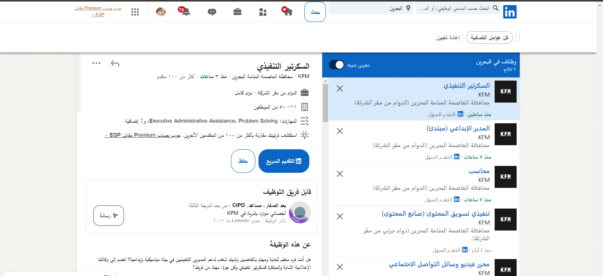Click the ٧ نتائج results count
This screenshot has height=276, width=603.
click(509, 70)
